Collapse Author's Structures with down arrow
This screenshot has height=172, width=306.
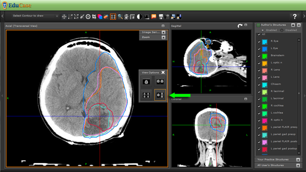tap(299, 25)
